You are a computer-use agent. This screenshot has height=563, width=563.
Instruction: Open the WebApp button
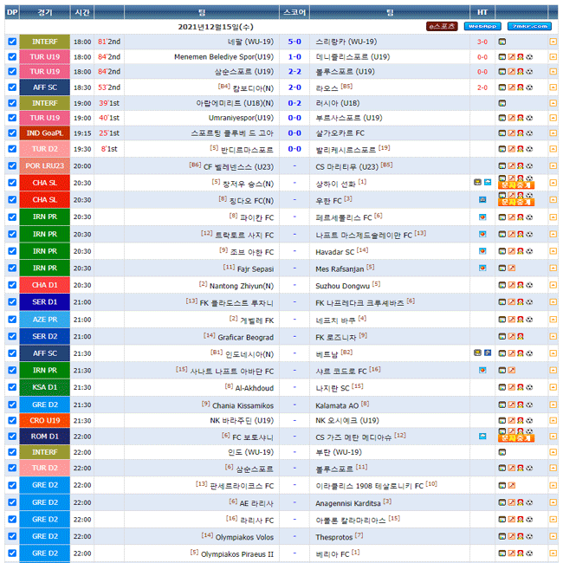click(482, 26)
